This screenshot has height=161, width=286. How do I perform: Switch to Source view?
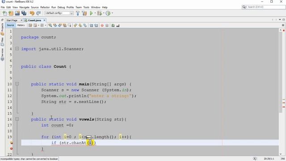(x=10, y=25)
